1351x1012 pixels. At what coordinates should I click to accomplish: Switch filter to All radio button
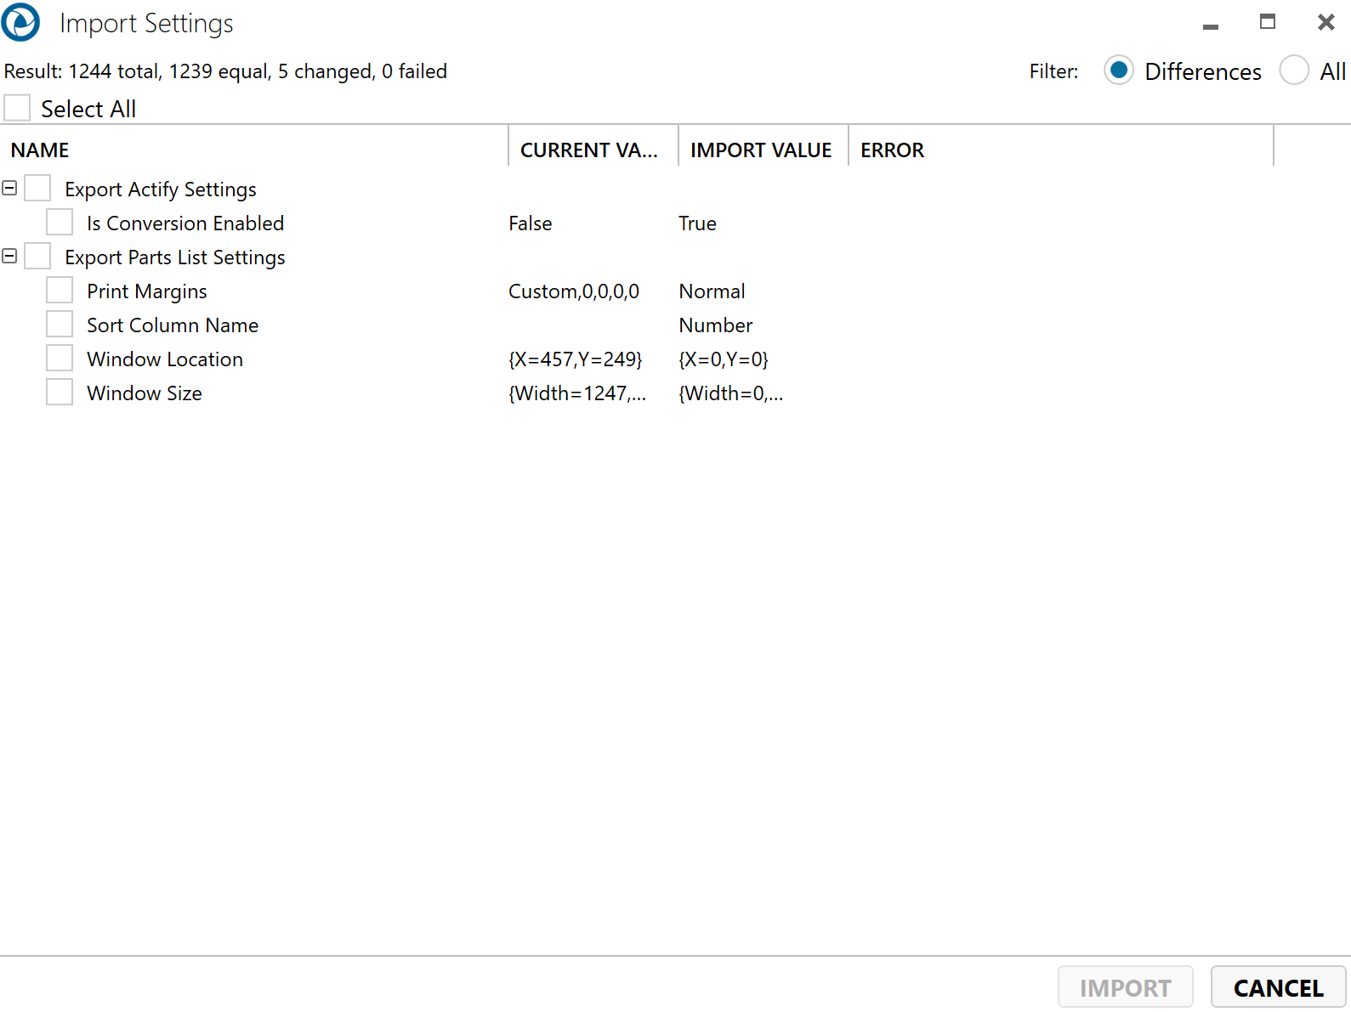click(1294, 71)
